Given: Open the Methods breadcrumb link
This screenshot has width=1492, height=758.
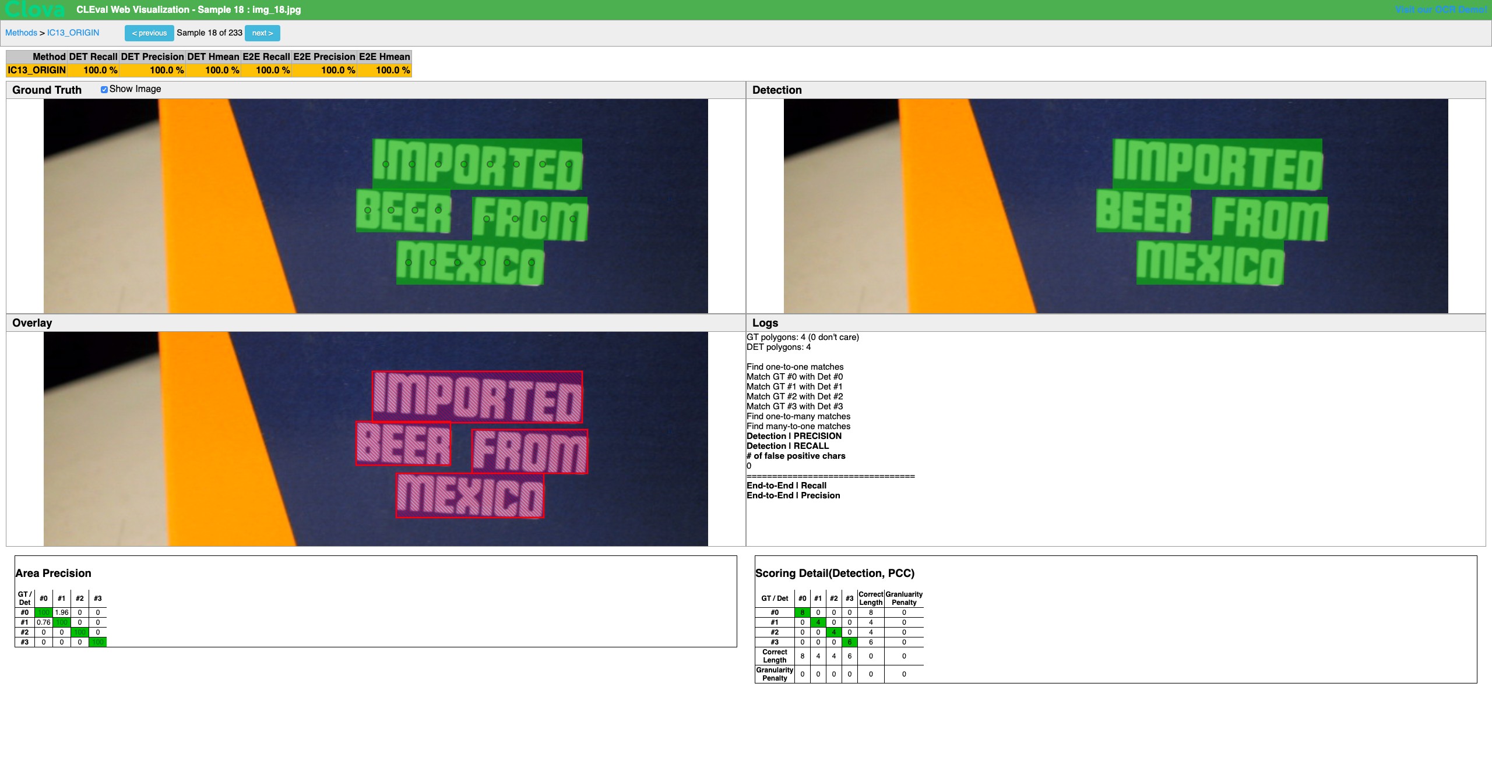Looking at the screenshot, I should (x=21, y=33).
